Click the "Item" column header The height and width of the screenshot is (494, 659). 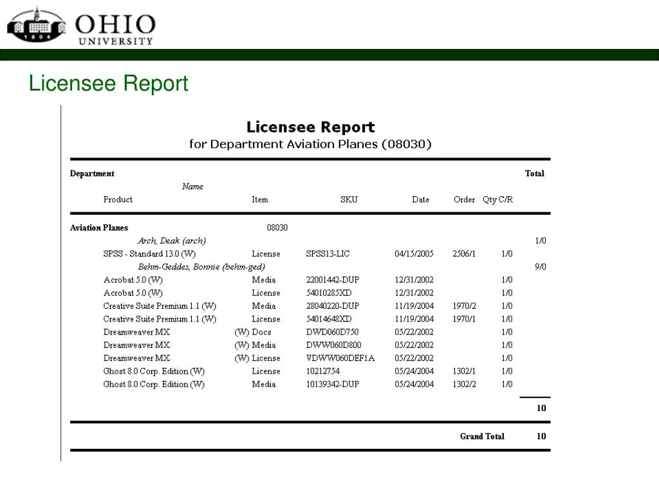[x=260, y=199]
